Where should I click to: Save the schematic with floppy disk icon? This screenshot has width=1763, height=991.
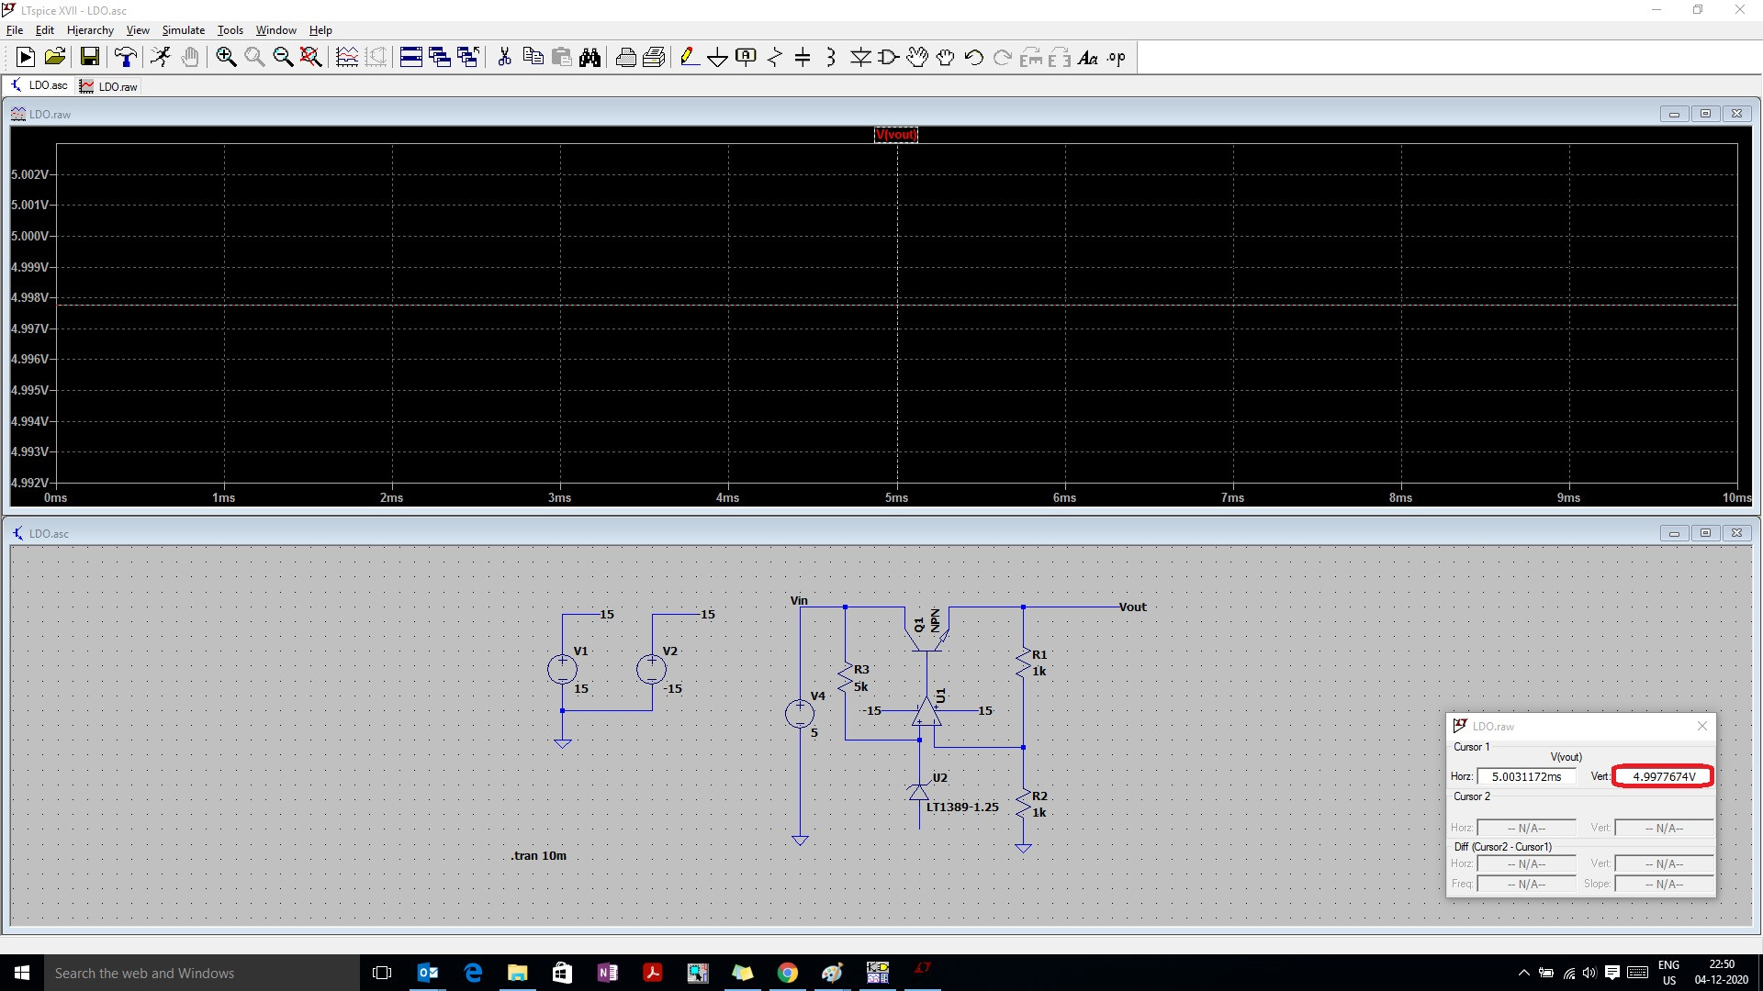(89, 57)
